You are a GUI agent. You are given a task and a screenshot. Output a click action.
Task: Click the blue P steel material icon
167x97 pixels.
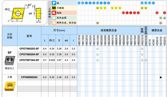[x=54, y=3]
